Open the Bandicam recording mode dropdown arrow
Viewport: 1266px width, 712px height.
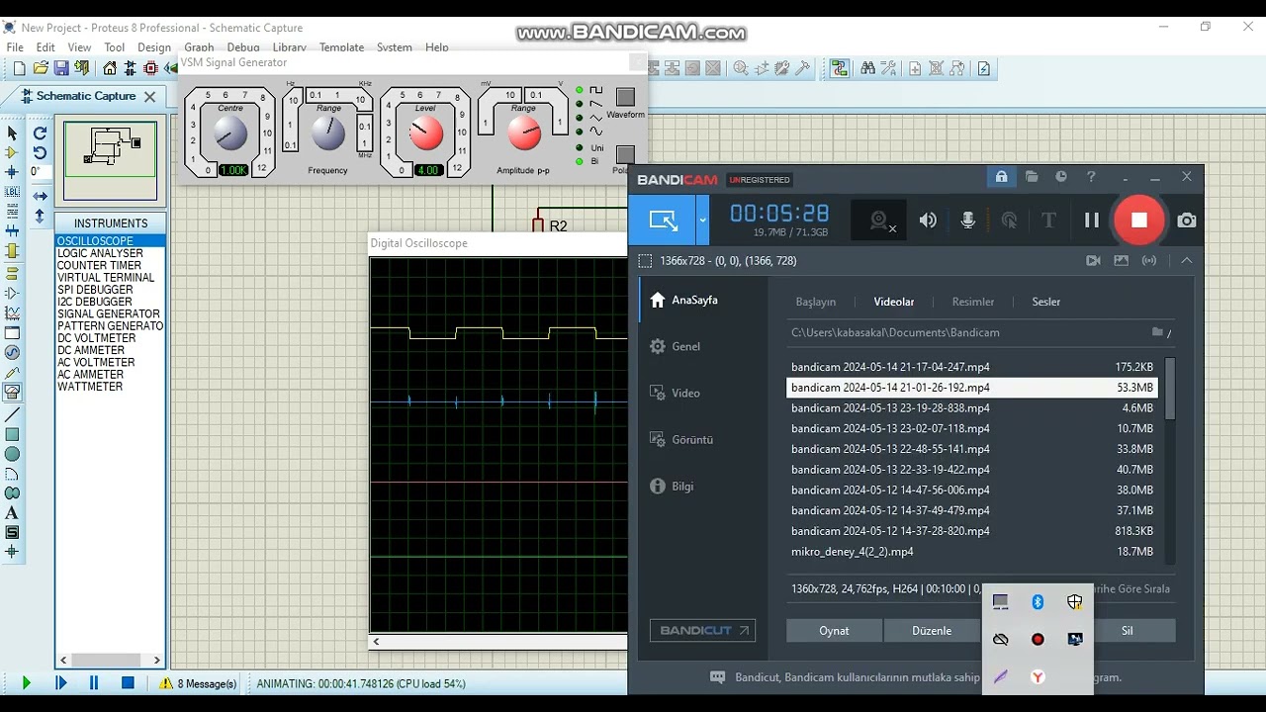tap(702, 221)
